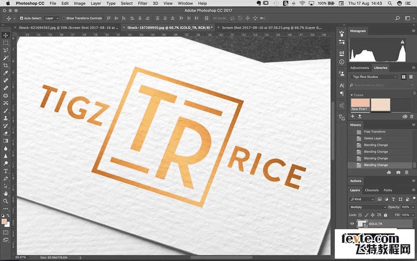417x261 pixels.
Task: Select the Brush tool
Action: pos(6,110)
